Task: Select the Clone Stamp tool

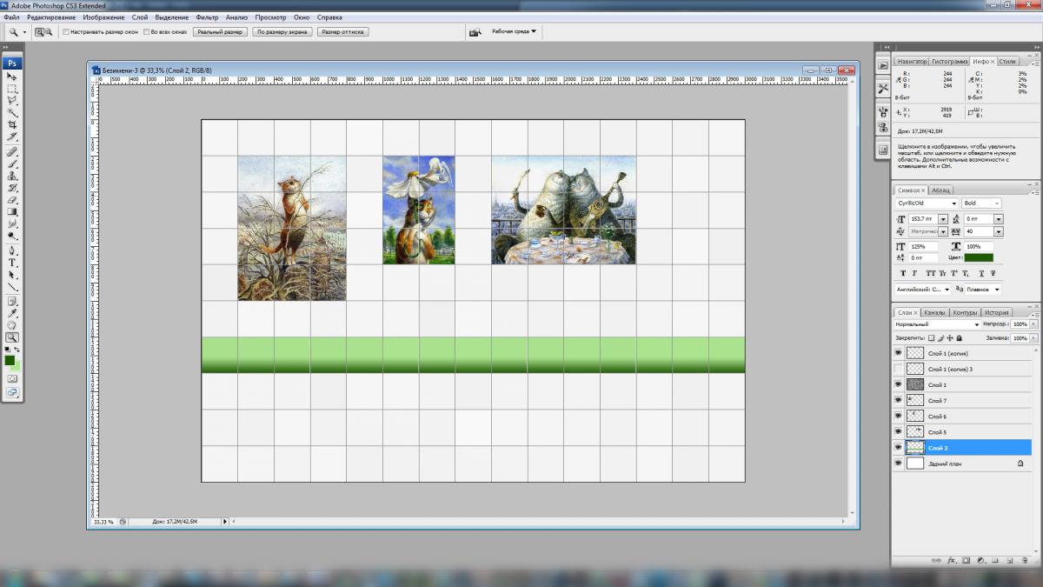Action: point(12,176)
